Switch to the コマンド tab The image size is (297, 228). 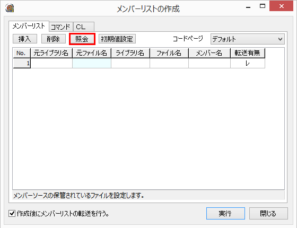tap(60, 27)
